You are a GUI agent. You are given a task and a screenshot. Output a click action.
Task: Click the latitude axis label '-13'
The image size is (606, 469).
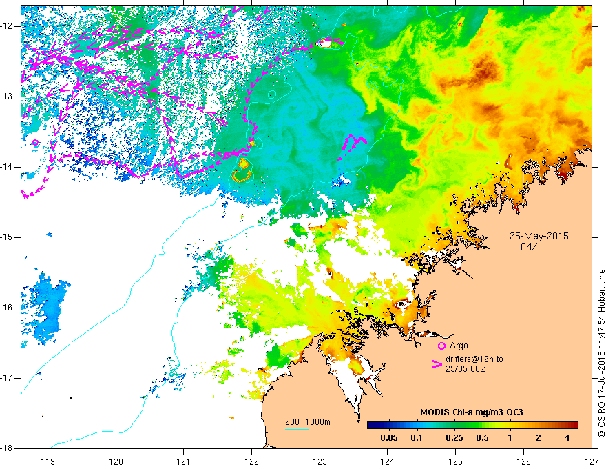[x=7, y=97]
